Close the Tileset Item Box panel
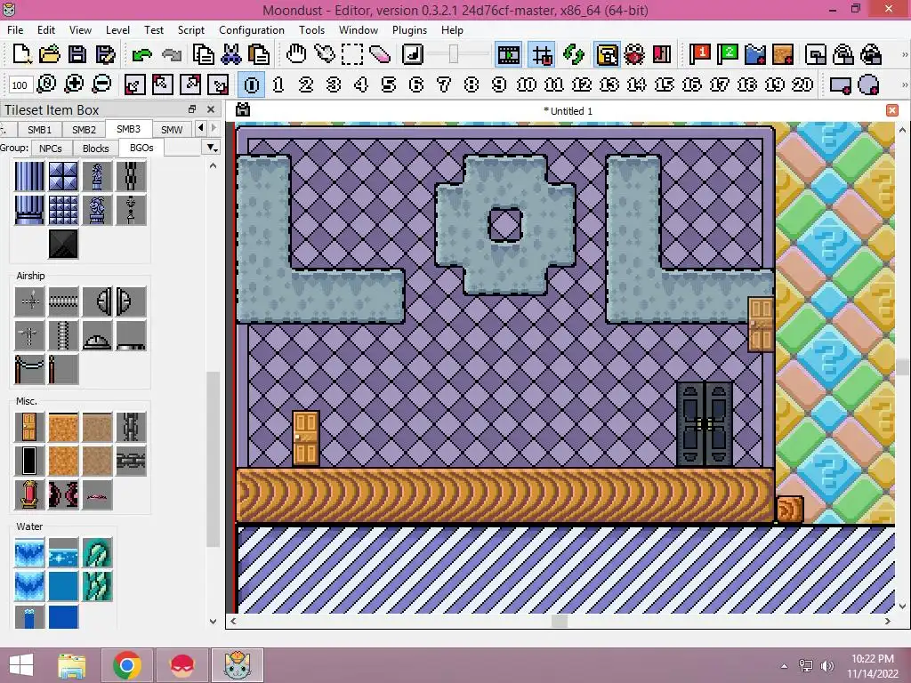This screenshot has width=911, height=683. coord(211,109)
